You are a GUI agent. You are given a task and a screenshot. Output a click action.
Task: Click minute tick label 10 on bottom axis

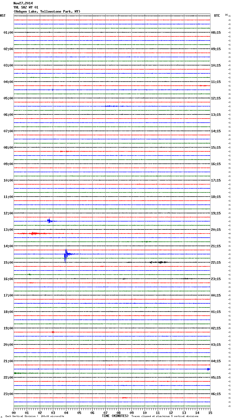[145, 413]
